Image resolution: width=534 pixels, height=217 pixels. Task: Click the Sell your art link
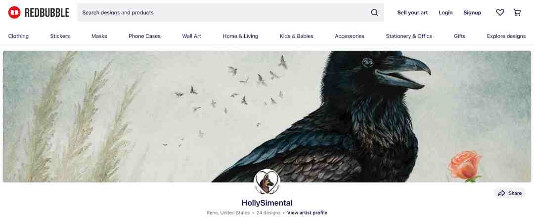point(412,12)
